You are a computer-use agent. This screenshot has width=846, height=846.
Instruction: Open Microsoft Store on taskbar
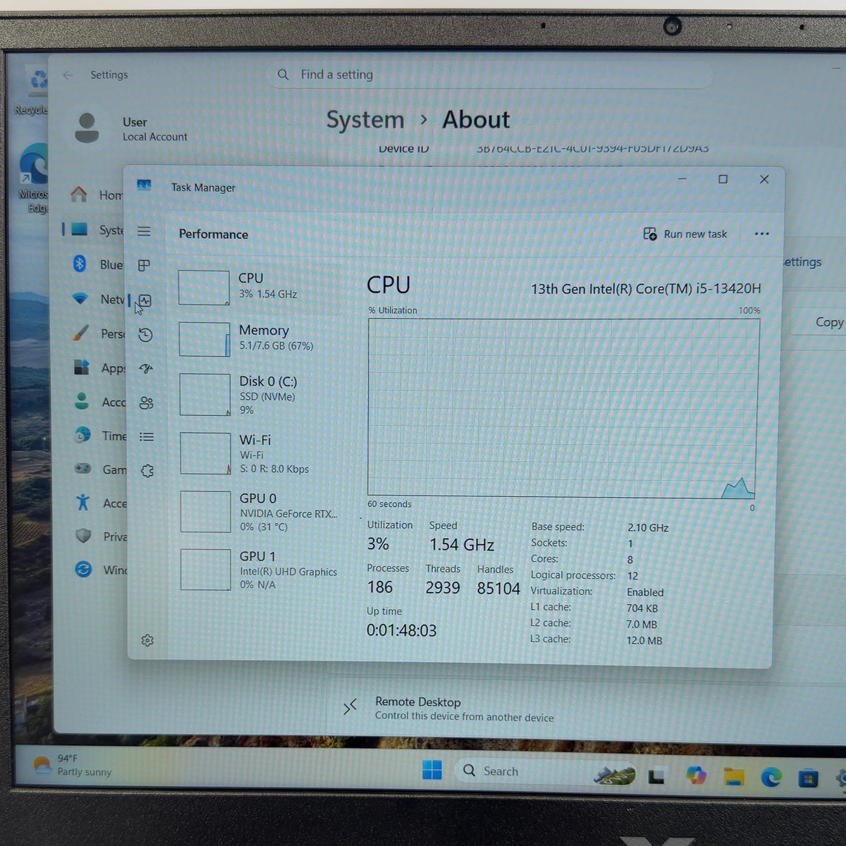[808, 778]
